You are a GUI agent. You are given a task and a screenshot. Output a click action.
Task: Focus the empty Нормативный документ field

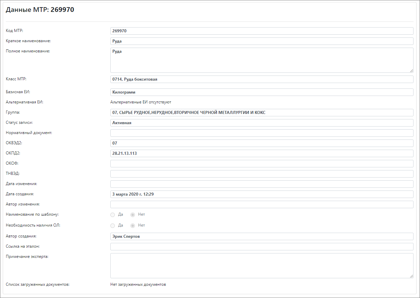point(262,133)
